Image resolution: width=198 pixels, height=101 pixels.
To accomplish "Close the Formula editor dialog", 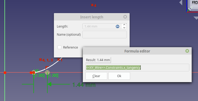I will click(x=187, y=51).
